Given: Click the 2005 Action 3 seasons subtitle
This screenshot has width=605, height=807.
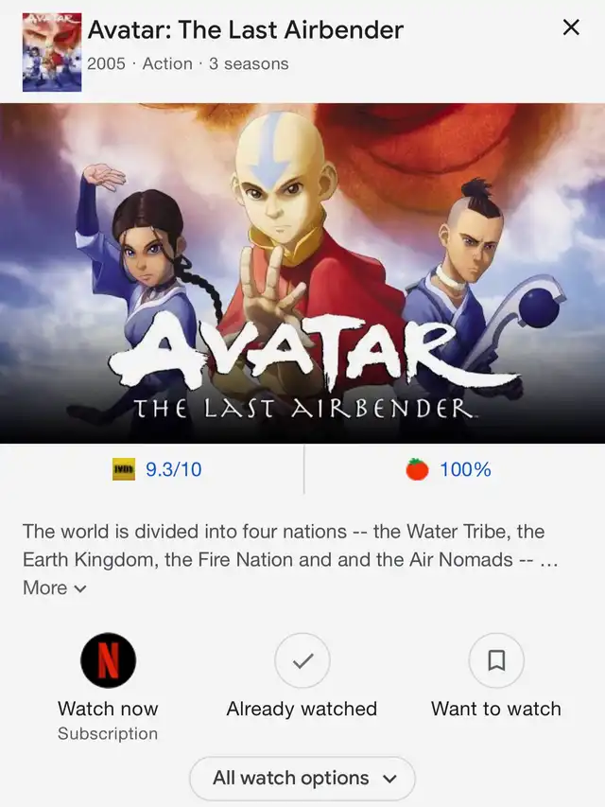Looking at the screenshot, I should tap(188, 63).
